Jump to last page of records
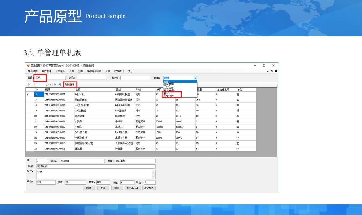The width and height of the screenshot is (362, 215). click(x=60, y=85)
